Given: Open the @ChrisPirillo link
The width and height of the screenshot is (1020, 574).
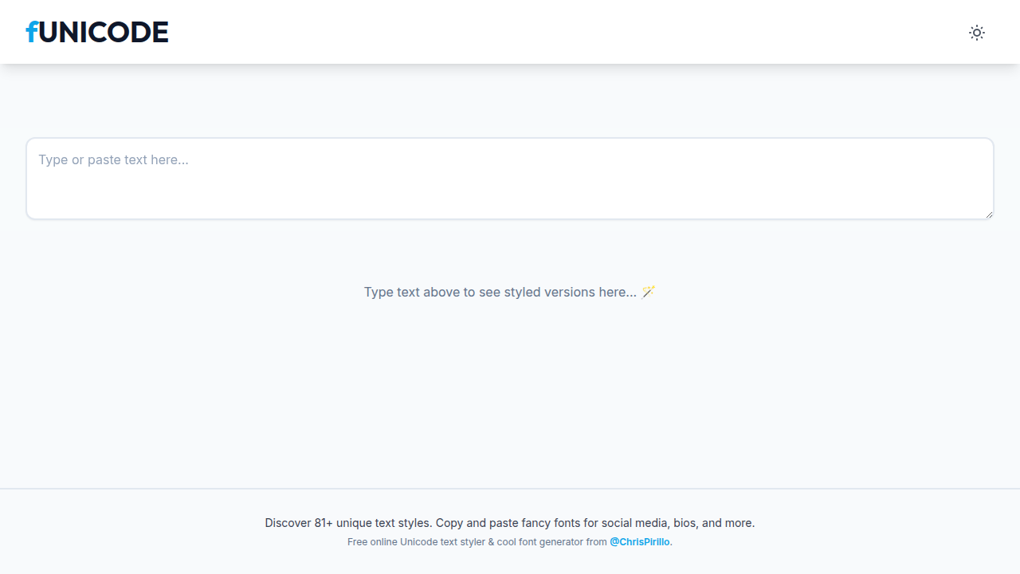Looking at the screenshot, I should click(x=640, y=542).
